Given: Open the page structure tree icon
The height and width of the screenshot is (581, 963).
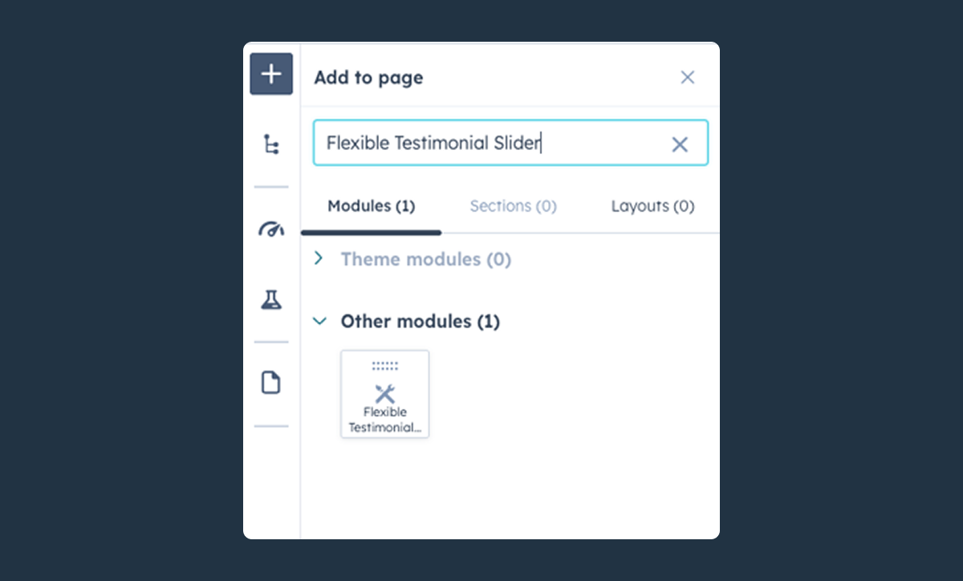Looking at the screenshot, I should click(x=271, y=144).
